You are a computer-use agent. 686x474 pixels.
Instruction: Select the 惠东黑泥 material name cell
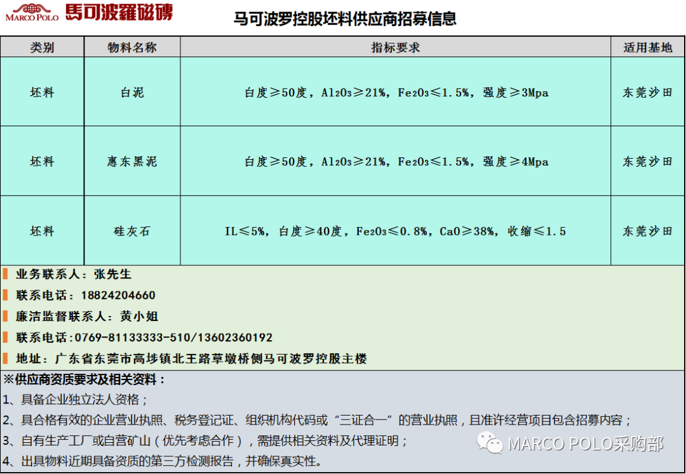[132, 162]
